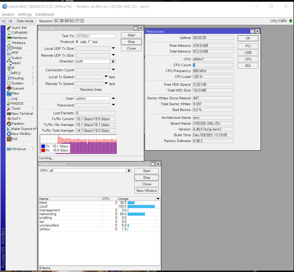Open a New Terminal from sidebar
The height and width of the screenshot is (272, 294).
[x=22, y=114]
